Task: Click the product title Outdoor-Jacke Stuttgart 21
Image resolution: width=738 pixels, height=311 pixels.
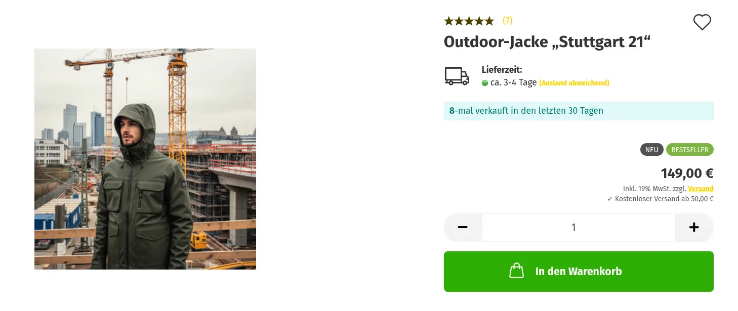Action: (547, 42)
